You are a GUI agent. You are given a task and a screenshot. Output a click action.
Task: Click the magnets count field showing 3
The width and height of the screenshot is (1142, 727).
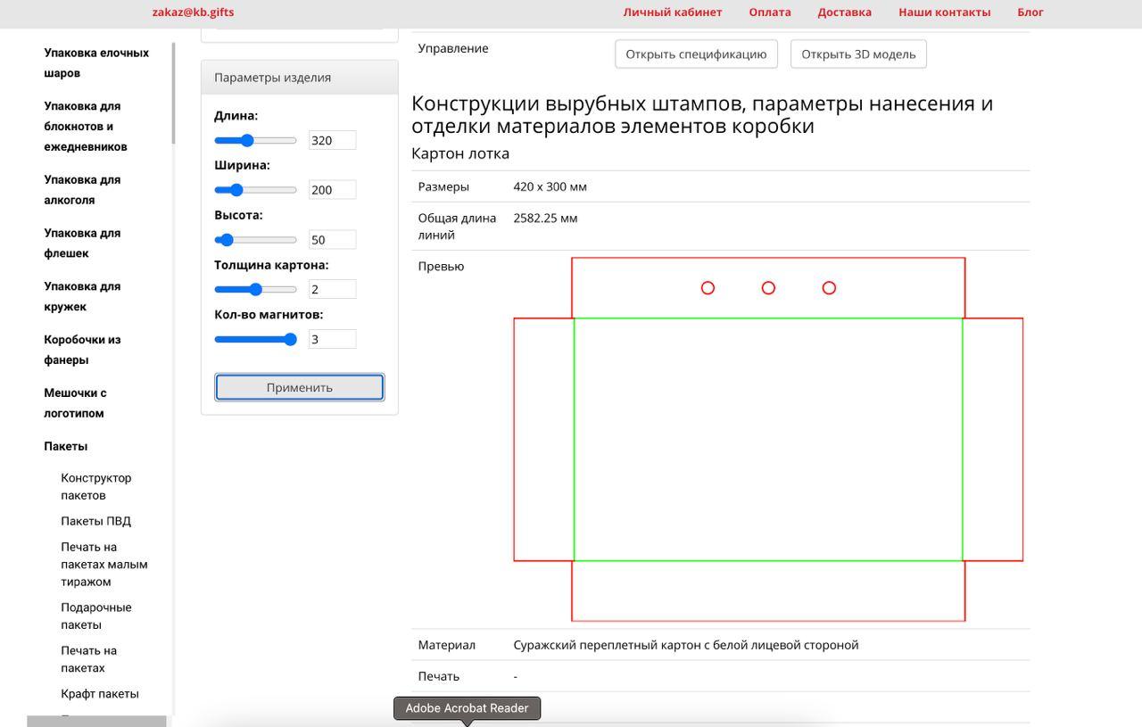[x=332, y=339]
